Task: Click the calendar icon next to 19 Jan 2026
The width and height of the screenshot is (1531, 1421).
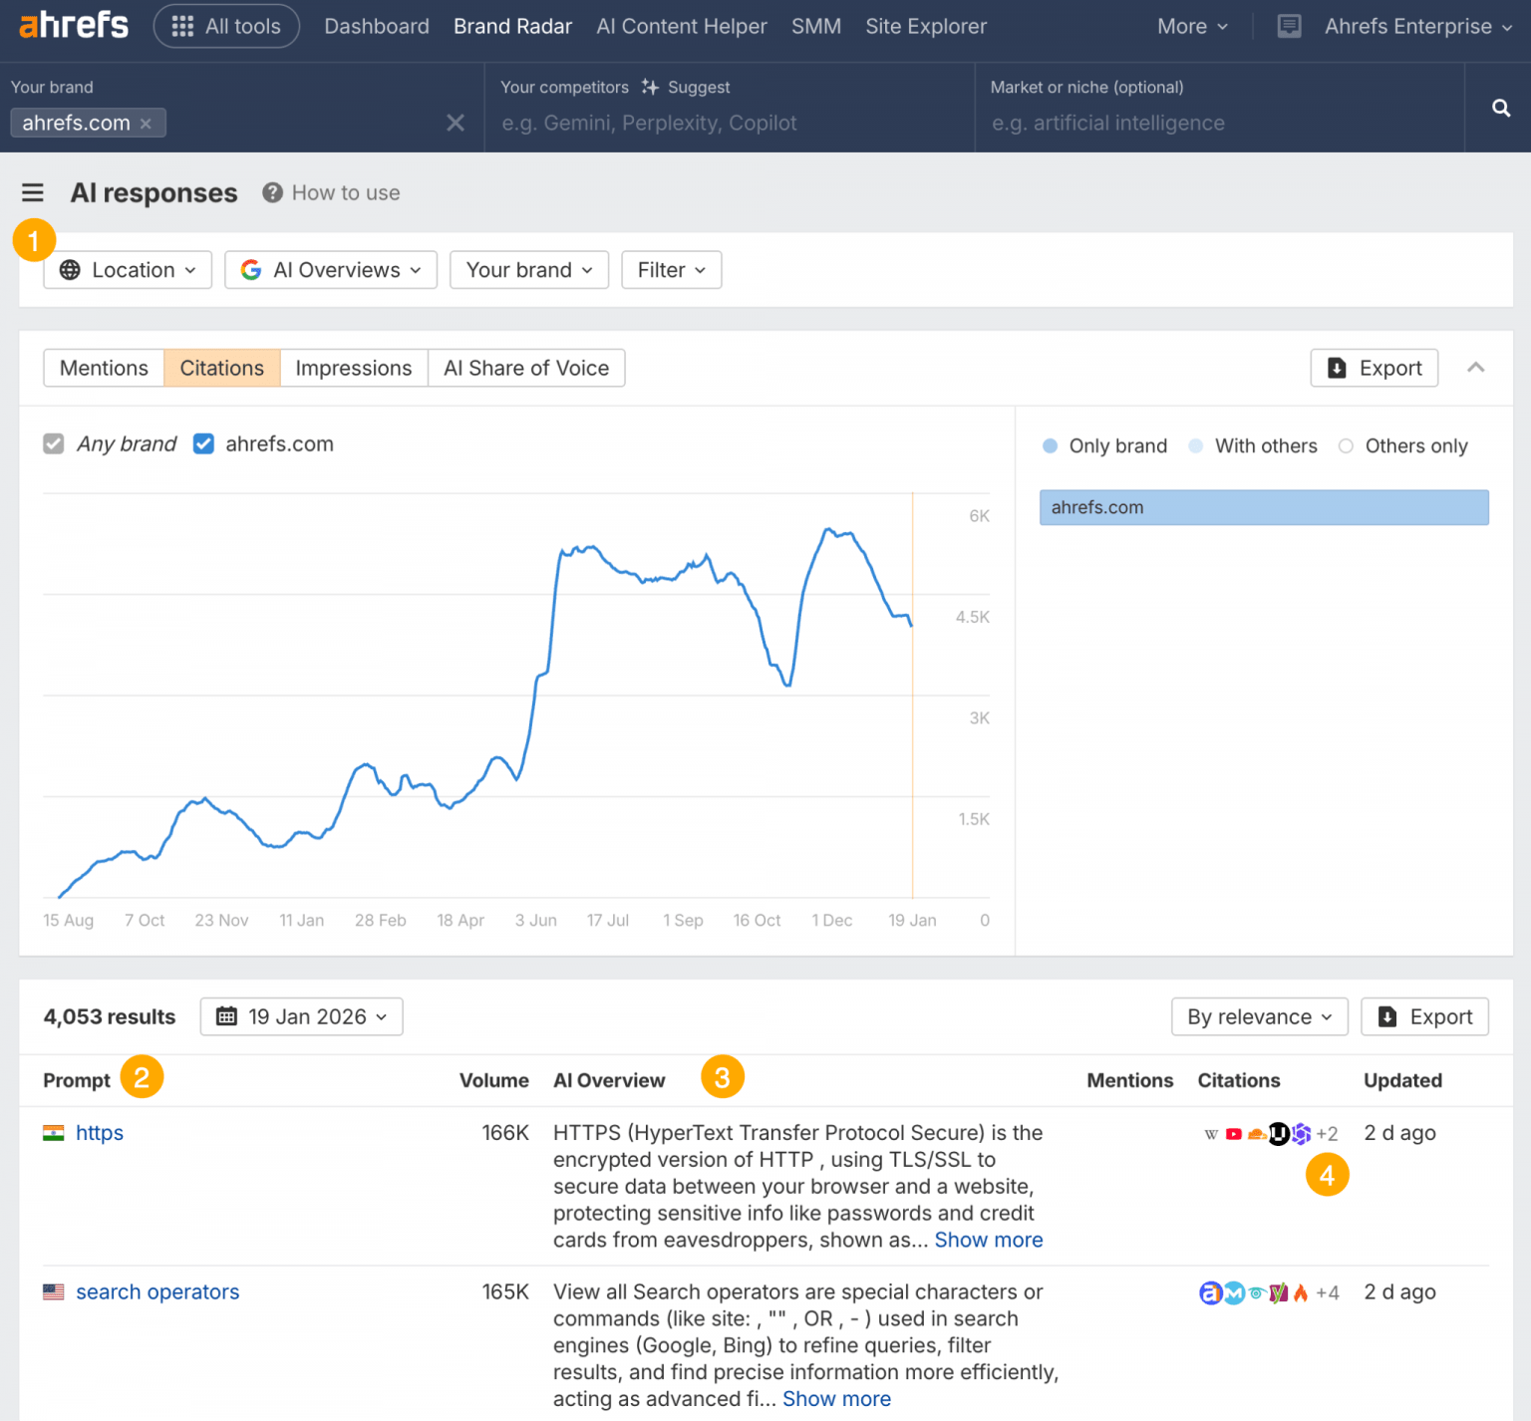Action: pos(228,1016)
